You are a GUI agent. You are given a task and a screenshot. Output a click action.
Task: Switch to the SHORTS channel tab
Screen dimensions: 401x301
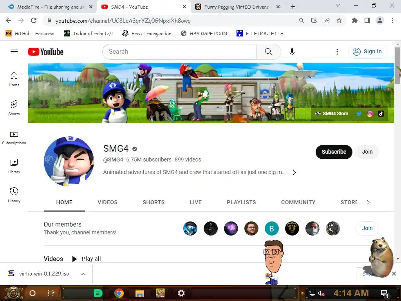pos(154,202)
